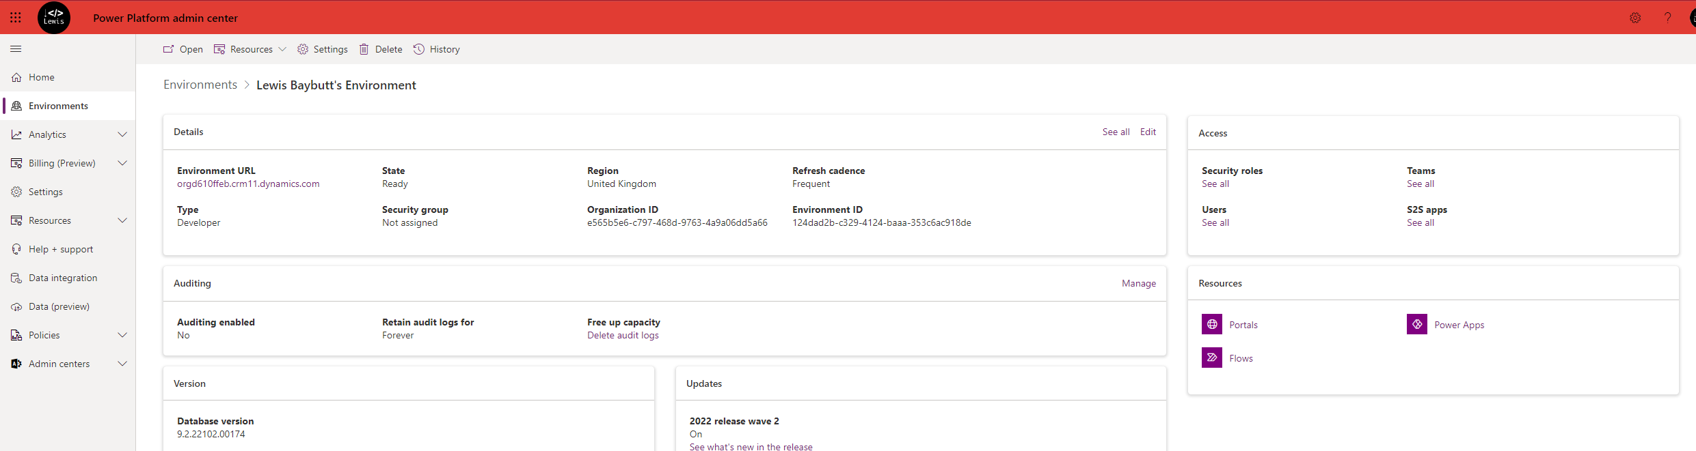
Task: Click the Open toolbar button label
Action: coord(191,49)
